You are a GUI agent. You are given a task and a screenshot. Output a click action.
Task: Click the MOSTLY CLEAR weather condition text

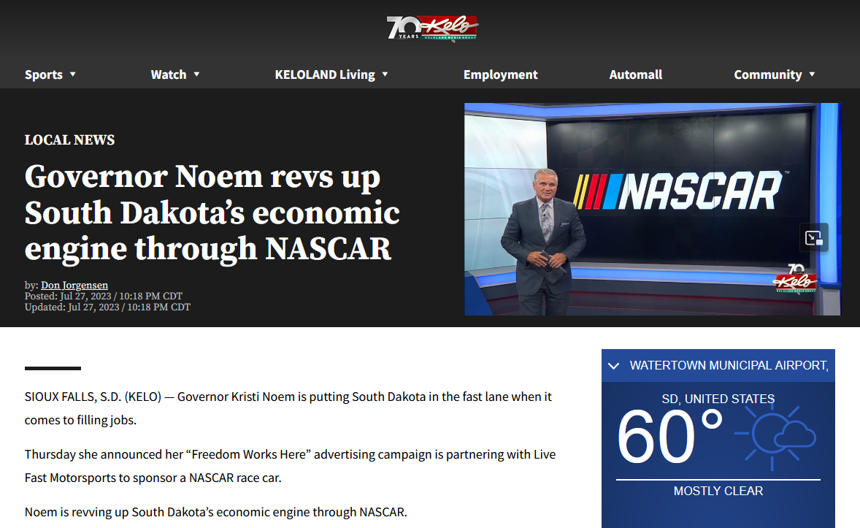point(718,491)
